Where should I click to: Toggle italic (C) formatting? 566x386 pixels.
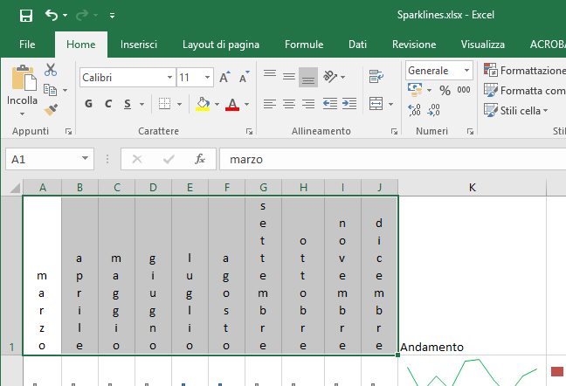(108, 105)
